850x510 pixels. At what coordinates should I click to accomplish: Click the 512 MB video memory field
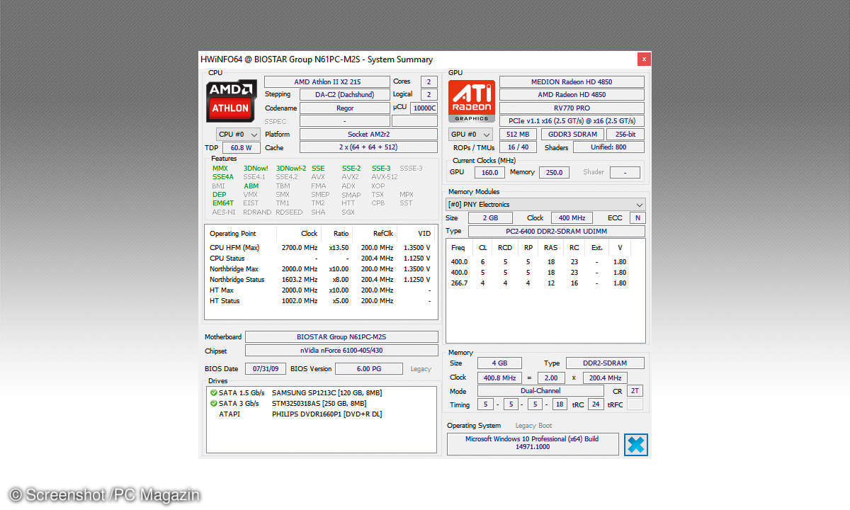[x=518, y=134]
